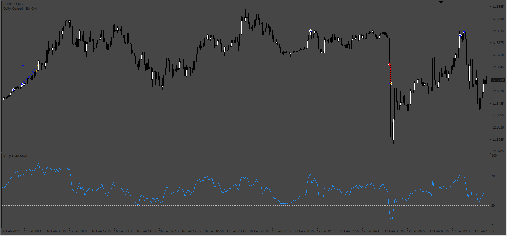Click the '16 Feb 20:15' time axis label
This screenshot has height=236, width=507.
236,231
